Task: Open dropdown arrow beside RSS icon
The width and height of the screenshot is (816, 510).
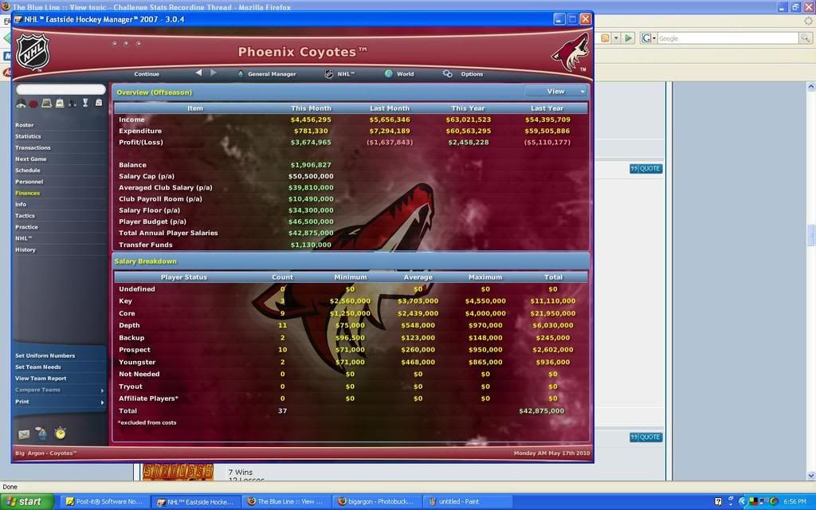Action: (x=616, y=38)
